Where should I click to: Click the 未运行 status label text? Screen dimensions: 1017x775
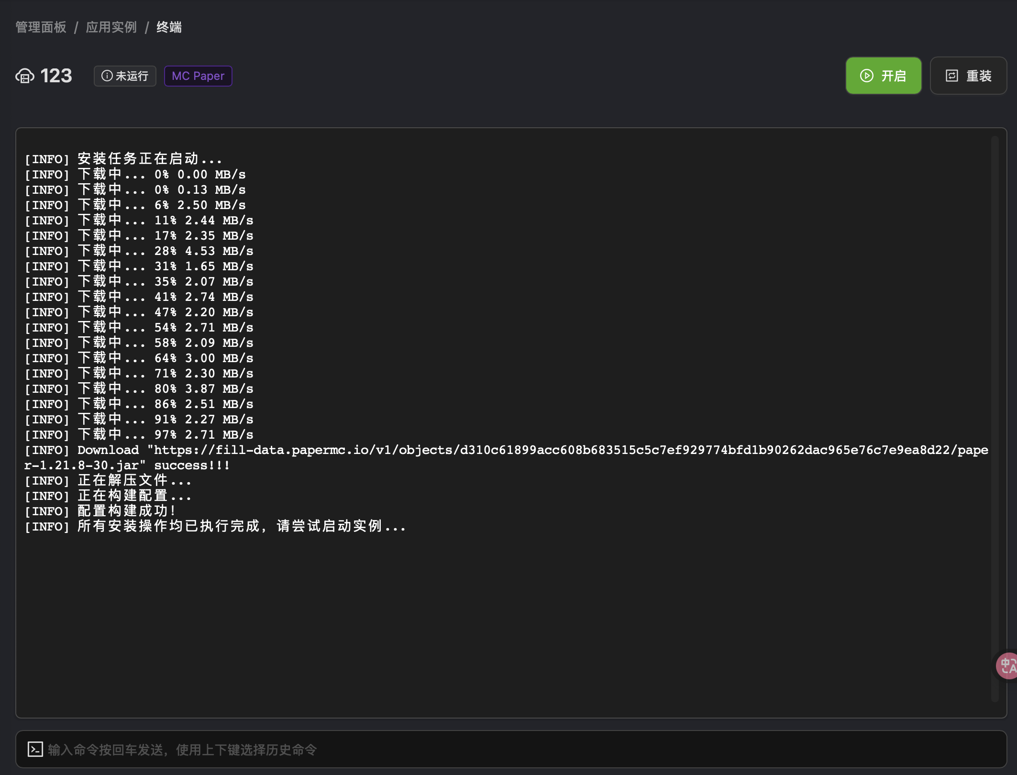point(132,76)
